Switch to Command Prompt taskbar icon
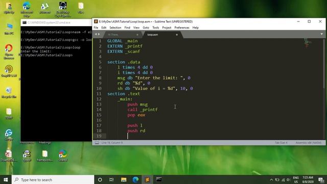327x184 pixels. tap(159, 179)
